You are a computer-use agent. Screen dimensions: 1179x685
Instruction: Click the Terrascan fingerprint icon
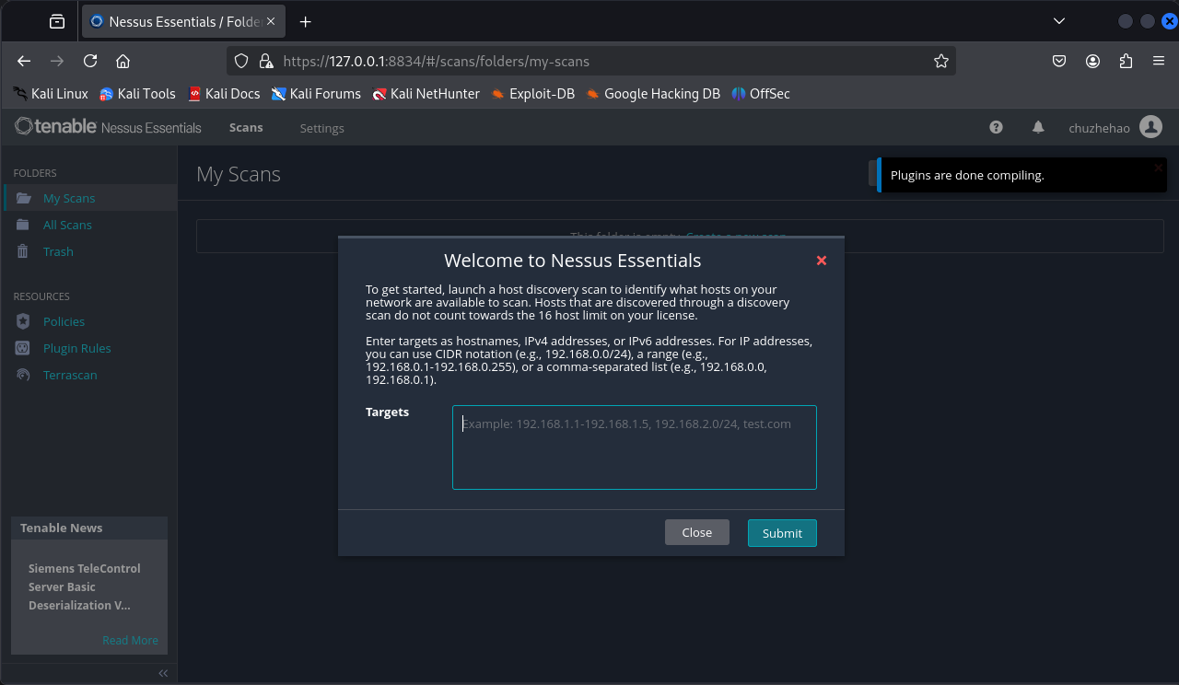pyautogui.click(x=23, y=375)
